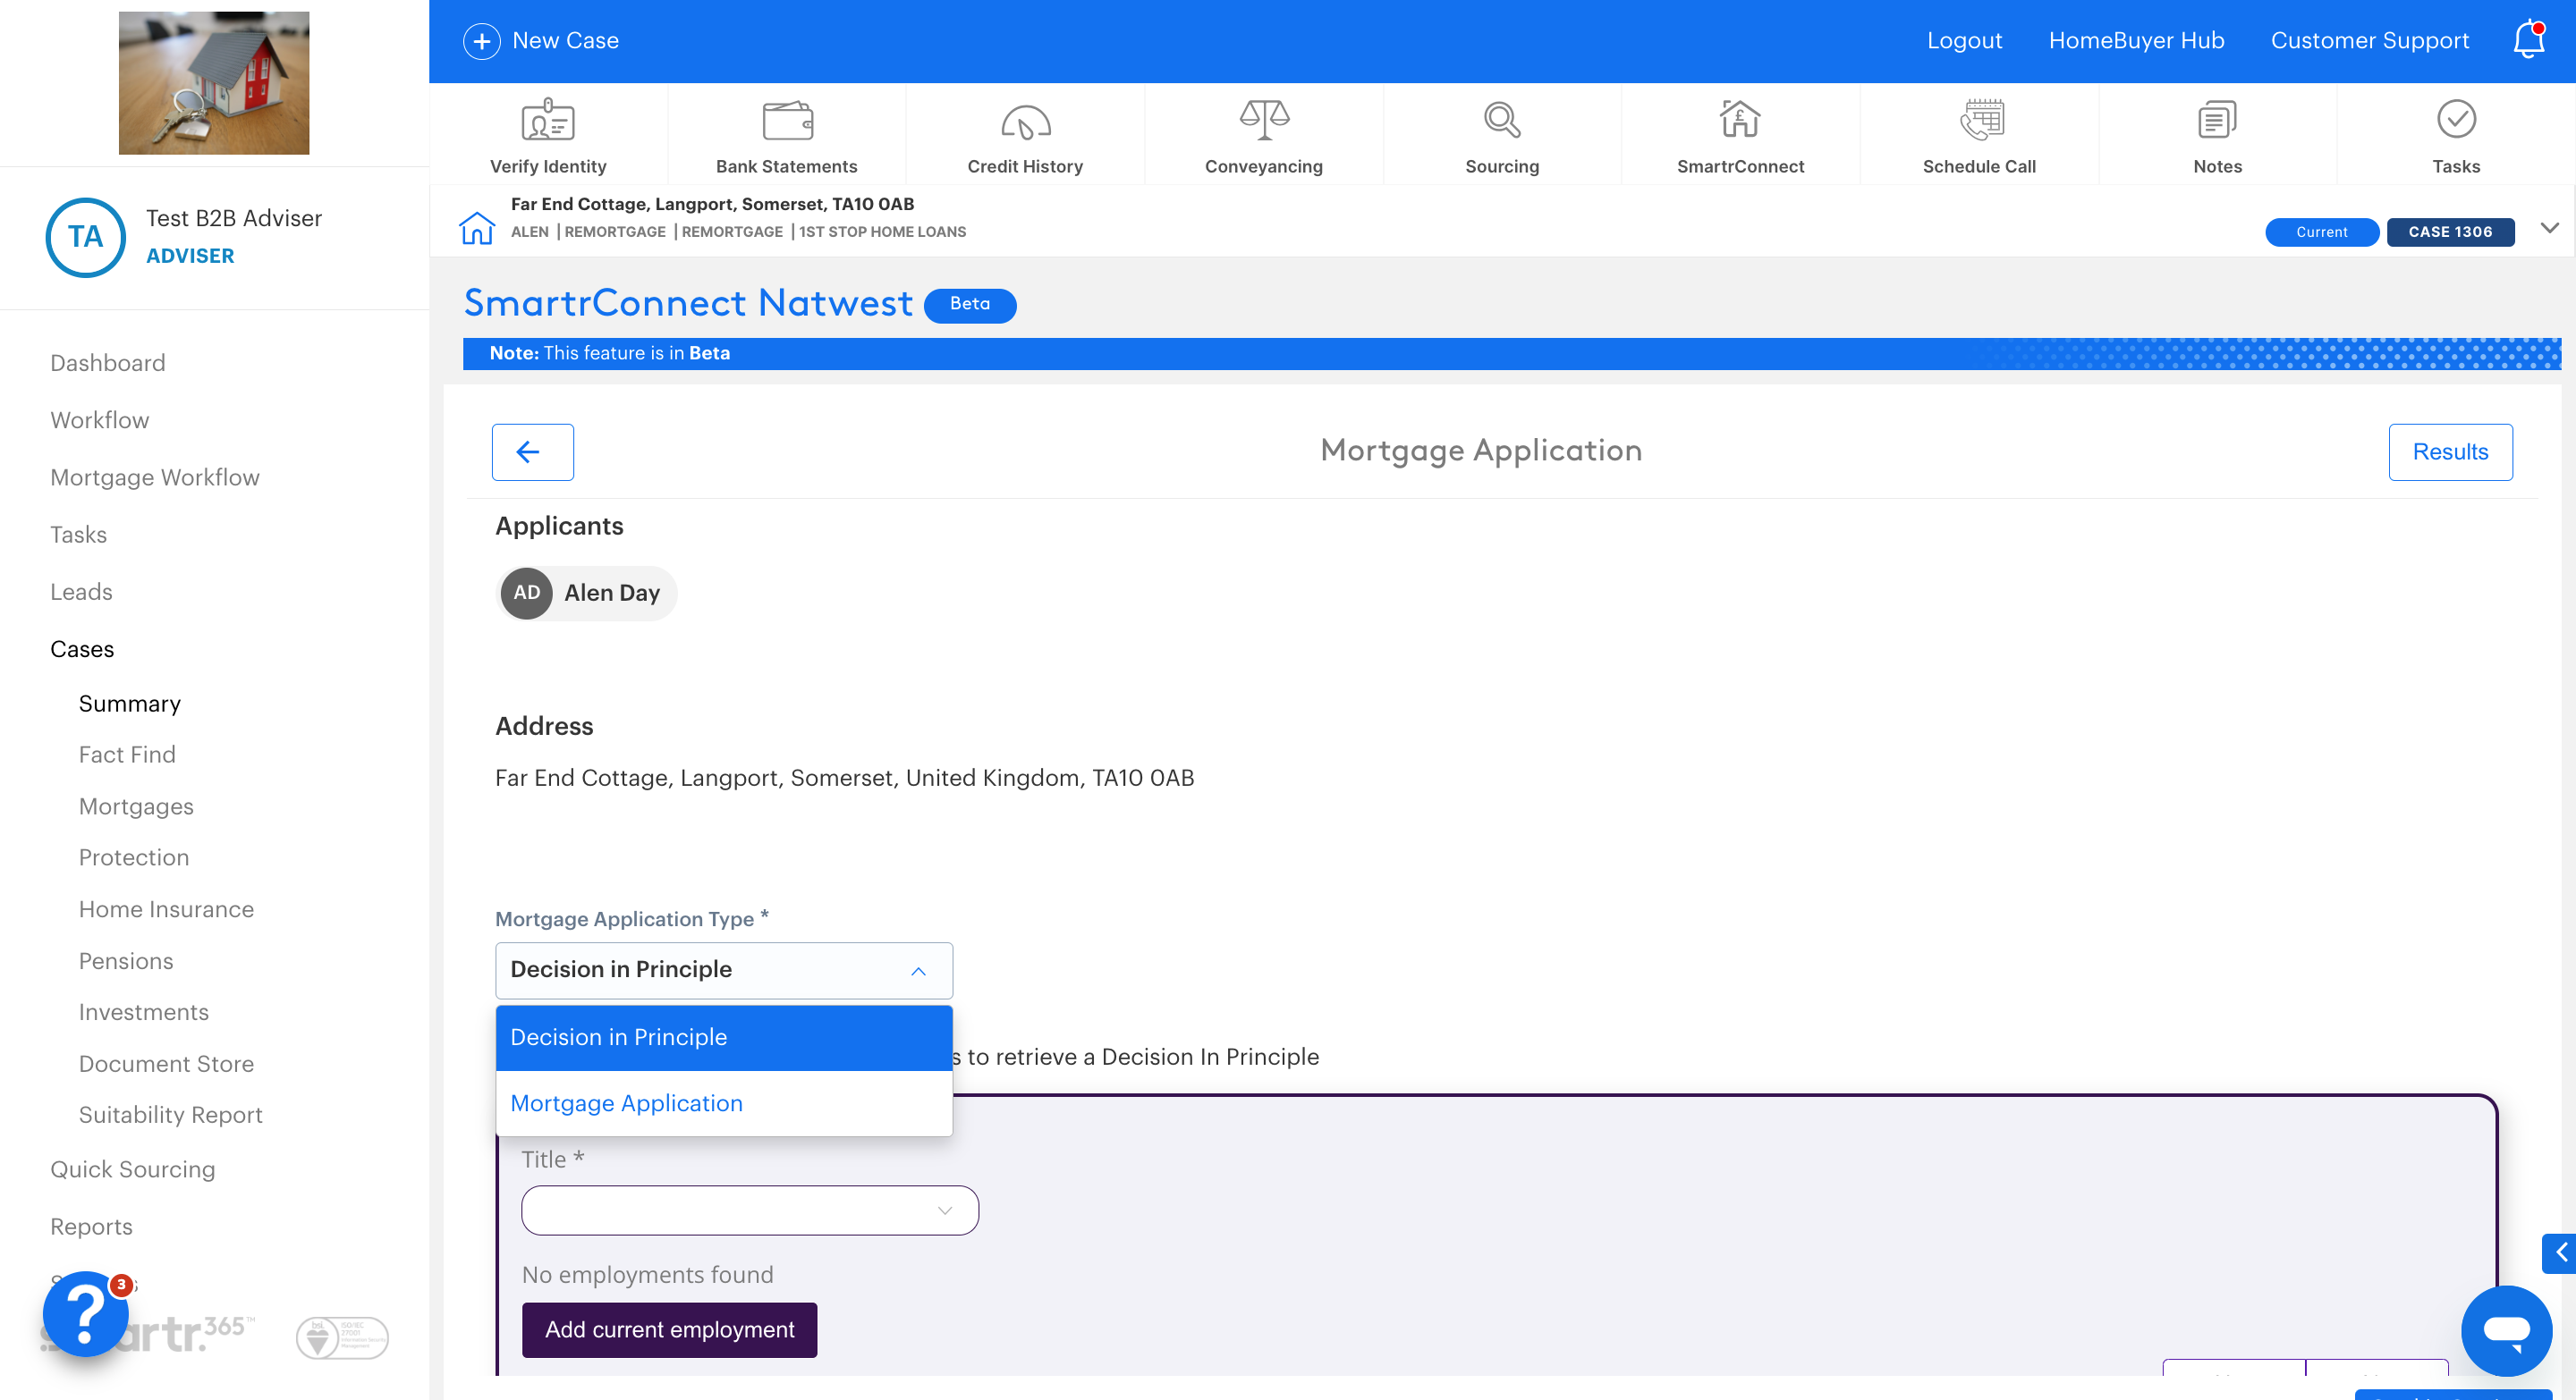Open HomeBuyer Hub link

pyautogui.click(x=2136, y=41)
